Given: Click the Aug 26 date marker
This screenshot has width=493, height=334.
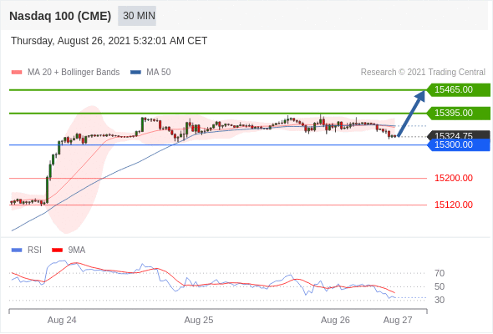Looking at the screenshot, I should click(x=335, y=320).
